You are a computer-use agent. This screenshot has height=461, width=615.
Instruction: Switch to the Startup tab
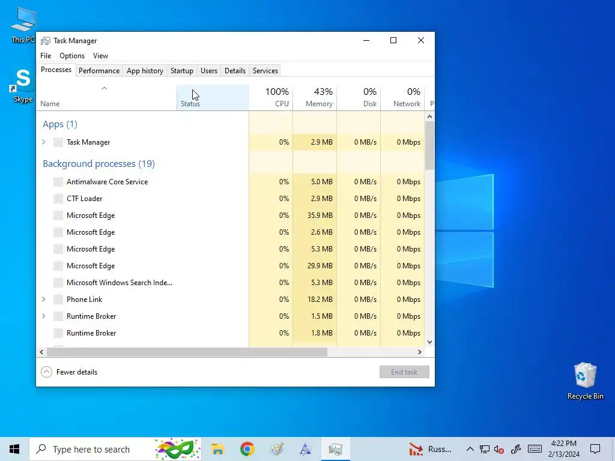coord(182,71)
